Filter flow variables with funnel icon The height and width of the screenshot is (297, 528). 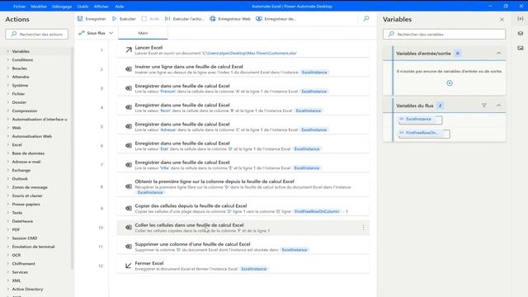[484, 106]
